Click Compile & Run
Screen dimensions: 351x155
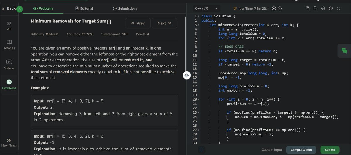(301, 150)
